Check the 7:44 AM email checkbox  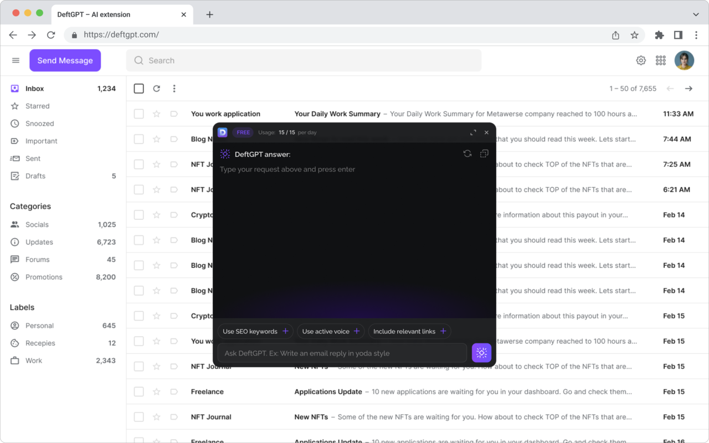point(139,139)
